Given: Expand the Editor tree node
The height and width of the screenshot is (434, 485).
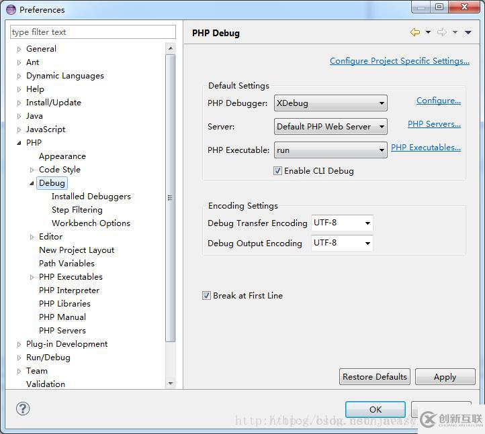Looking at the screenshot, I should point(32,237).
